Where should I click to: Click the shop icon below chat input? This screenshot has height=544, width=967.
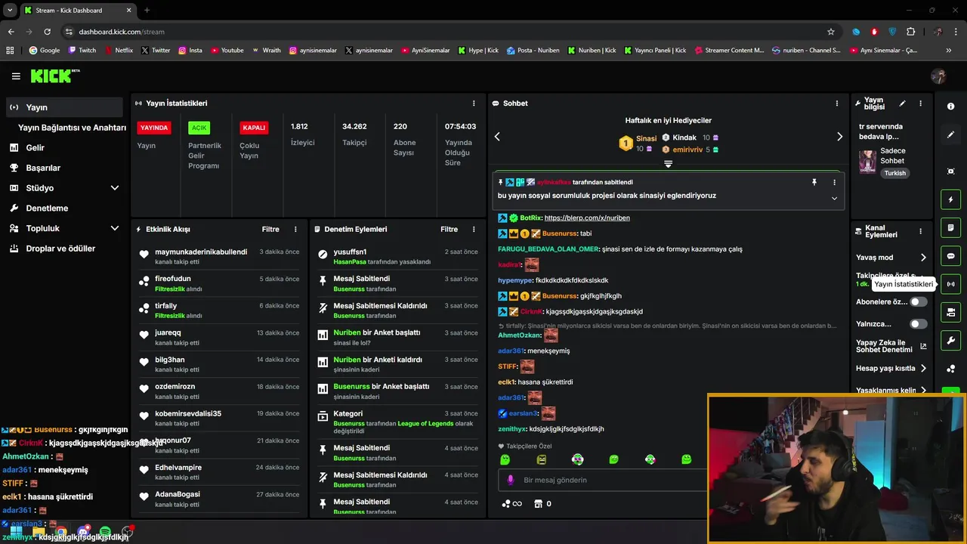(x=538, y=504)
